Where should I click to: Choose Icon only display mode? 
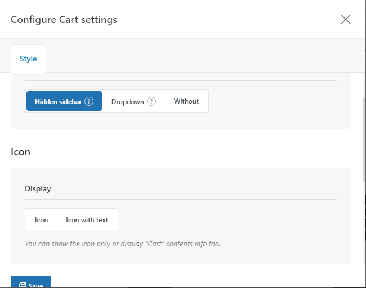(x=41, y=220)
